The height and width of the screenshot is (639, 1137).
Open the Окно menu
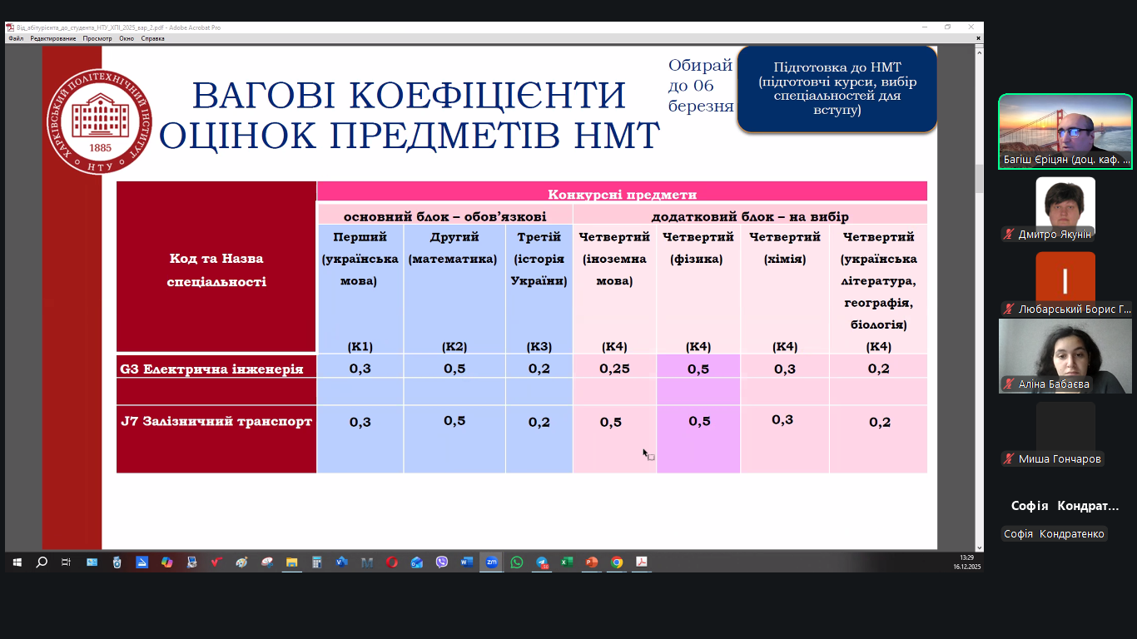127,38
